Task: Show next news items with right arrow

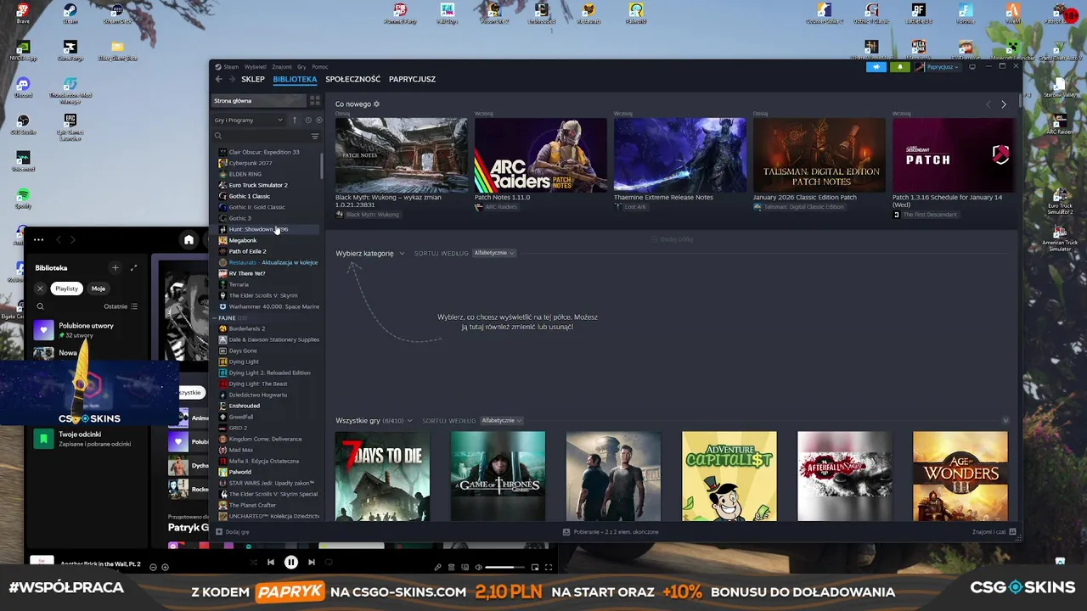Action: (x=1004, y=104)
